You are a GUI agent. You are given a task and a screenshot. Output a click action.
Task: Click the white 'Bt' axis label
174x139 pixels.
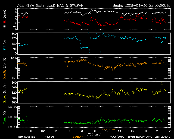click(5, 26)
